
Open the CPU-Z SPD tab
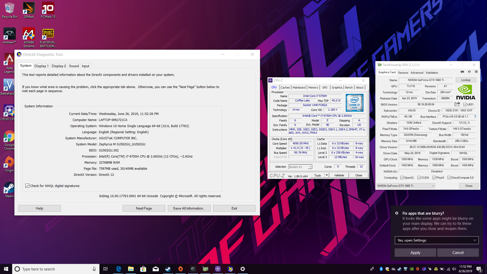pyautogui.click(x=325, y=88)
